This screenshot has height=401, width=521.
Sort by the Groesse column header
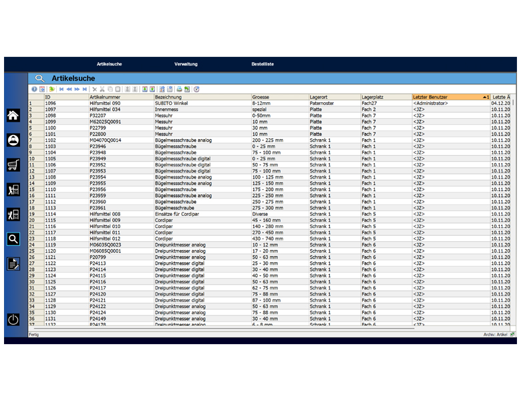point(280,97)
